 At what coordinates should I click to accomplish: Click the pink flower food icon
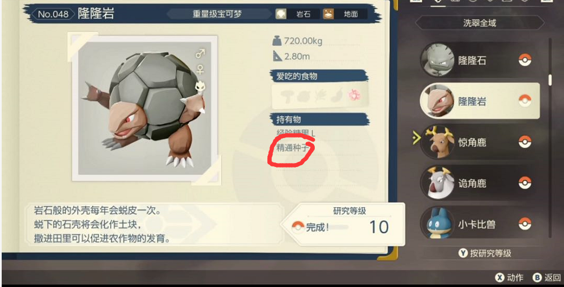354,95
